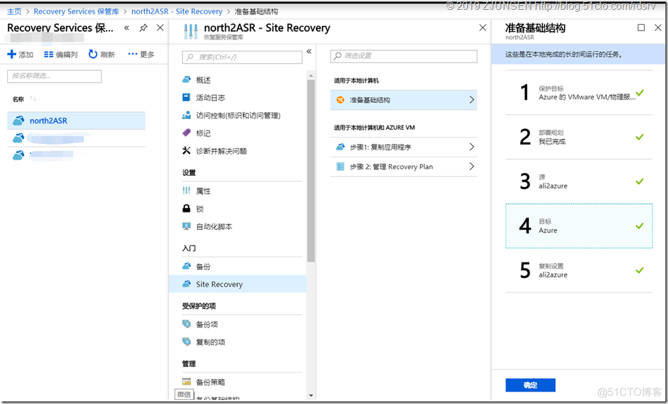Image resolution: width=668 pixels, height=404 pixels.
Task: Open north2ASR - Site Recovery breadcrumb
Action: click(177, 12)
